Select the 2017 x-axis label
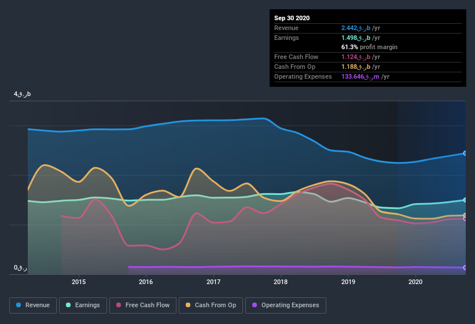The height and width of the screenshot is (324, 475). click(x=213, y=282)
